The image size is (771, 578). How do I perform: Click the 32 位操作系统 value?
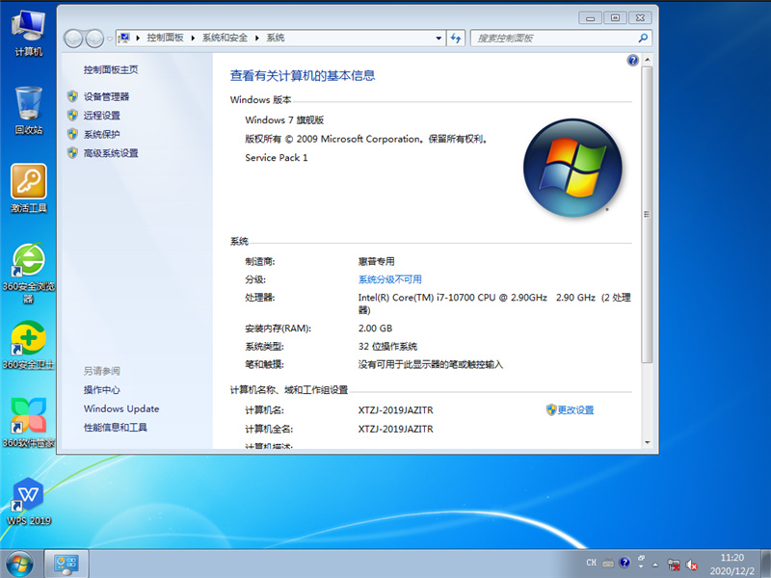pyautogui.click(x=387, y=347)
